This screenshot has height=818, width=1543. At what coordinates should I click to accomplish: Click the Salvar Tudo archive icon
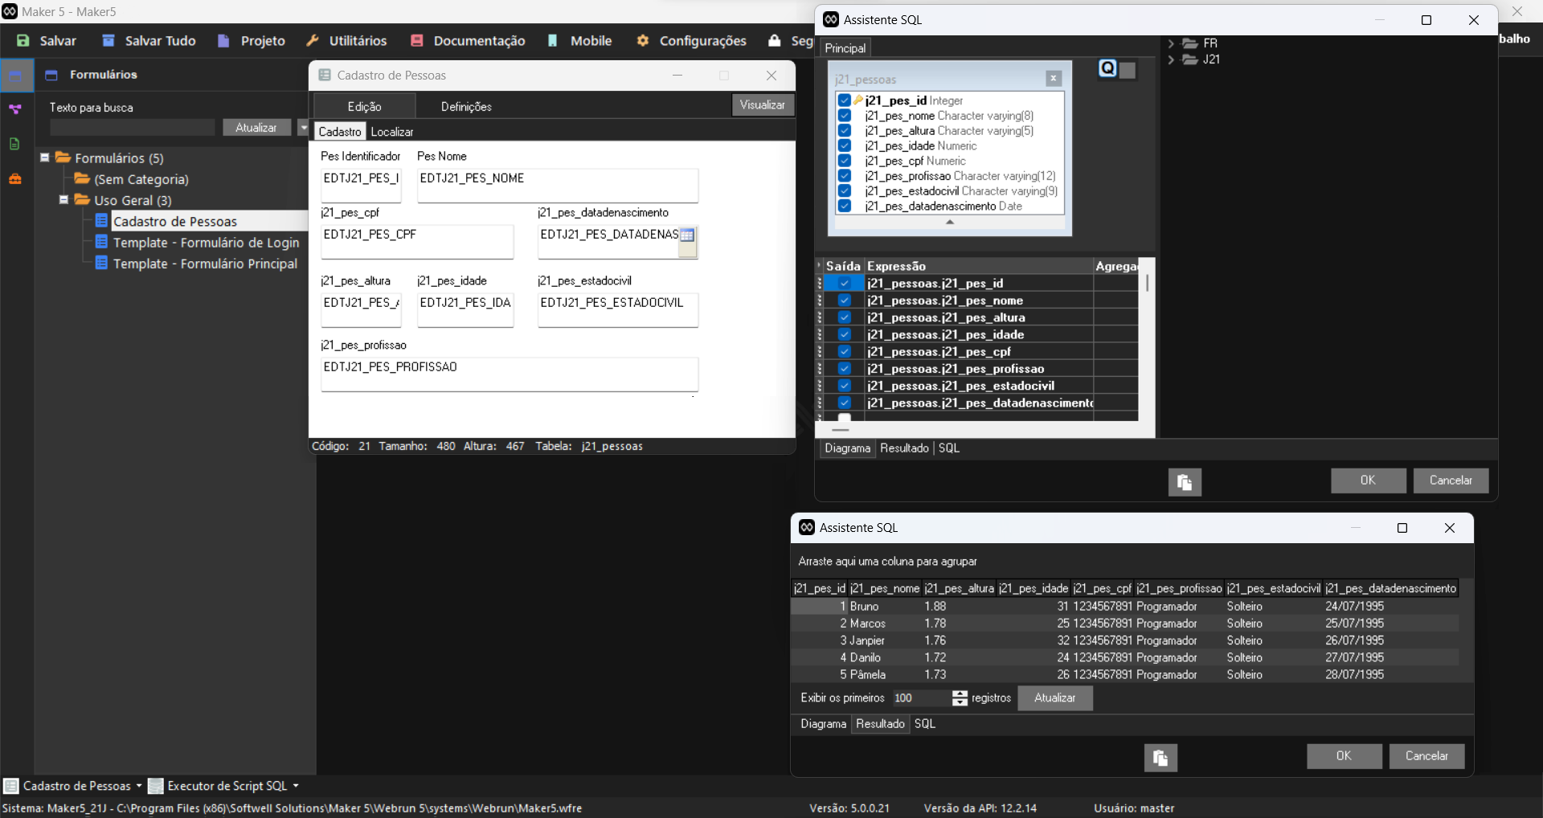pyautogui.click(x=108, y=41)
